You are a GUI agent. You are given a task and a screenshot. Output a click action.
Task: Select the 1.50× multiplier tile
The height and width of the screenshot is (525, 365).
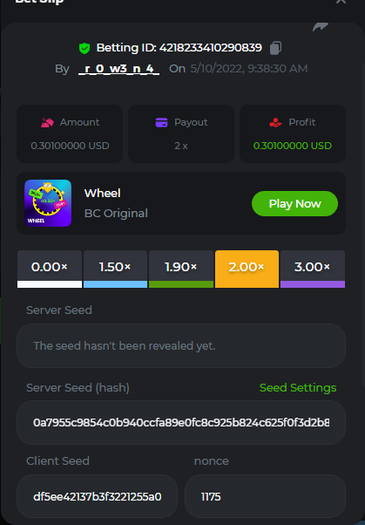coord(115,269)
